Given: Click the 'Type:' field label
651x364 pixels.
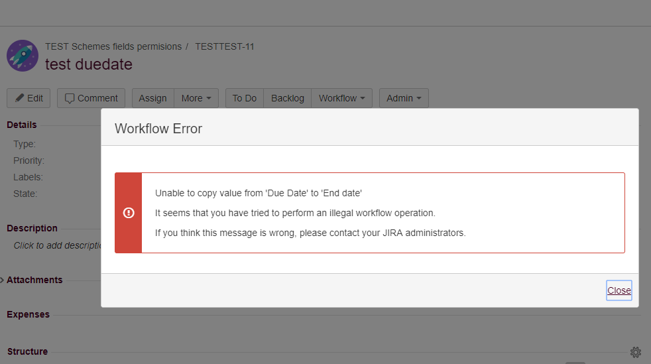Looking at the screenshot, I should click(x=25, y=144).
